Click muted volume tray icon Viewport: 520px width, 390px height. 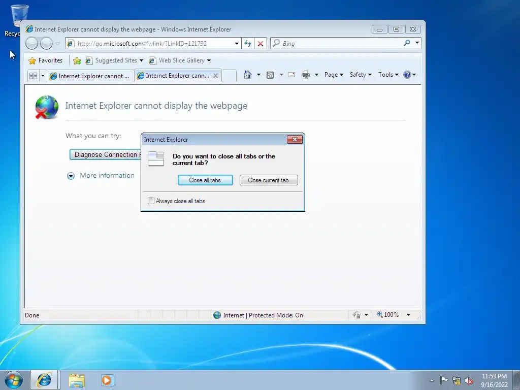pyautogui.click(x=469, y=381)
